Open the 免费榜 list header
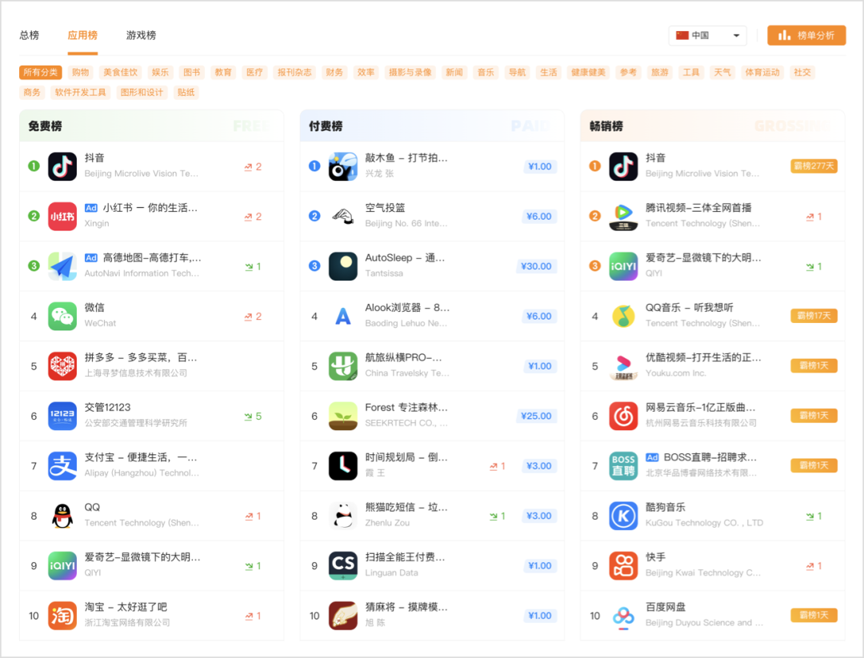The height and width of the screenshot is (658, 864). (151, 126)
